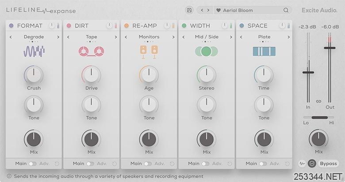This screenshot has width=345, height=182.
Task: Select the previous WIDTH algorithm before Mid / Side
Action: (x=183, y=37)
